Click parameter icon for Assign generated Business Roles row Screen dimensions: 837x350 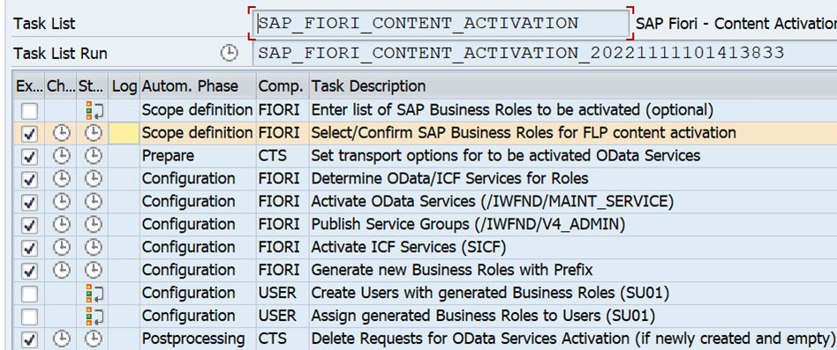click(x=94, y=316)
